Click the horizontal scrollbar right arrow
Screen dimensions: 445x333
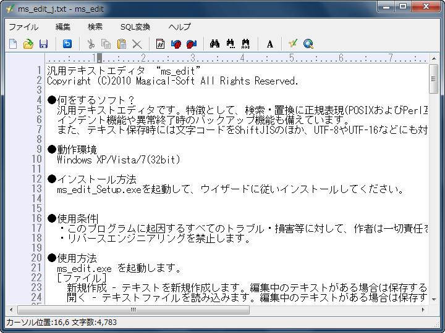coord(423,310)
